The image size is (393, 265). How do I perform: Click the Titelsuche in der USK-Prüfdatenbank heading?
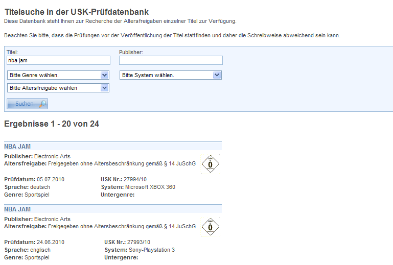point(77,11)
